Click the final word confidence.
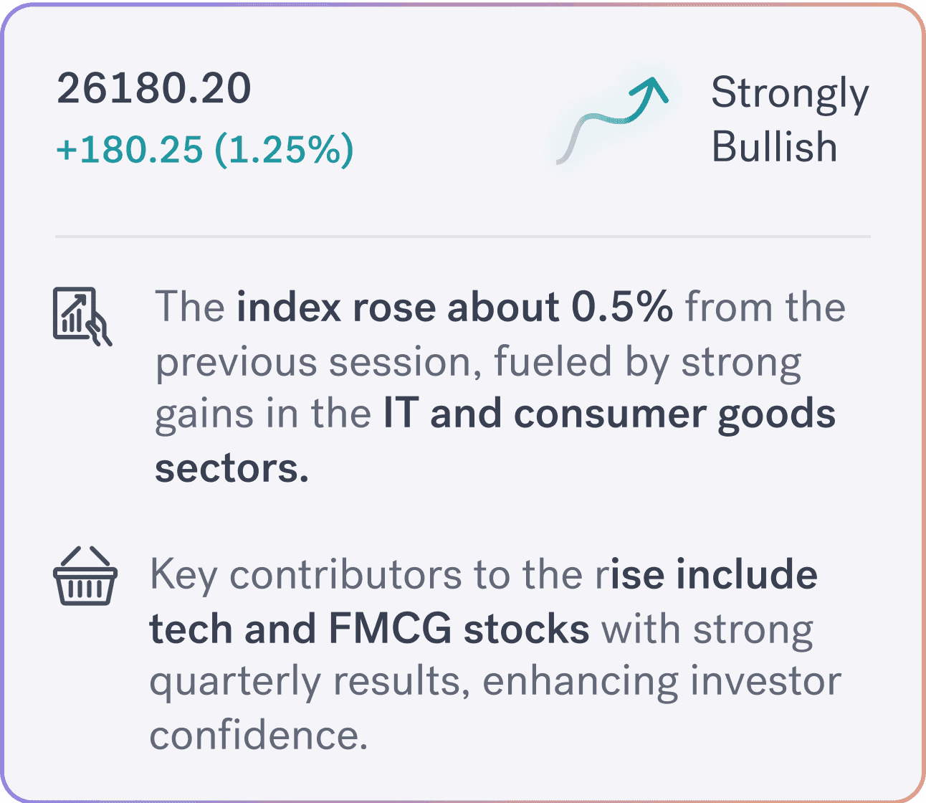Viewport: 926px width, 803px height. tap(259, 735)
